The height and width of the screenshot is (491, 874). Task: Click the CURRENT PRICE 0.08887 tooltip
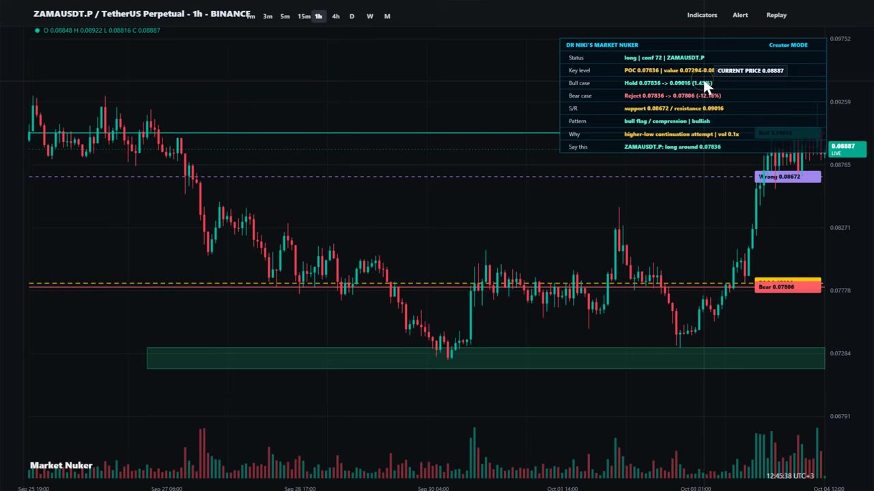tap(750, 71)
